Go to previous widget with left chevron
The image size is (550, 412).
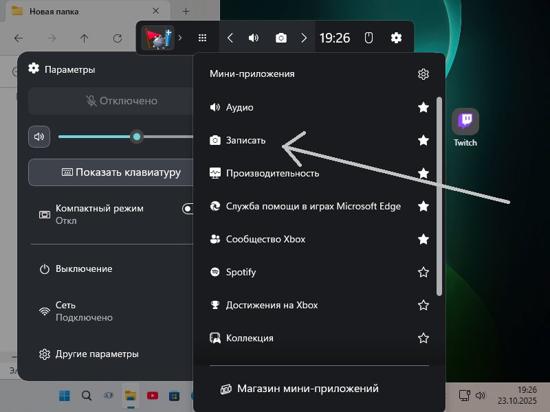[x=230, y=38]
